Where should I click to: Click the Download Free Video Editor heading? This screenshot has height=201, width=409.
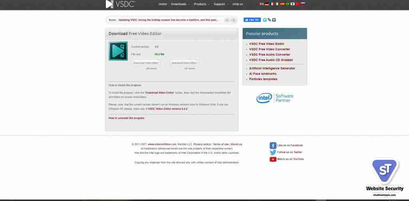point(135,34)
